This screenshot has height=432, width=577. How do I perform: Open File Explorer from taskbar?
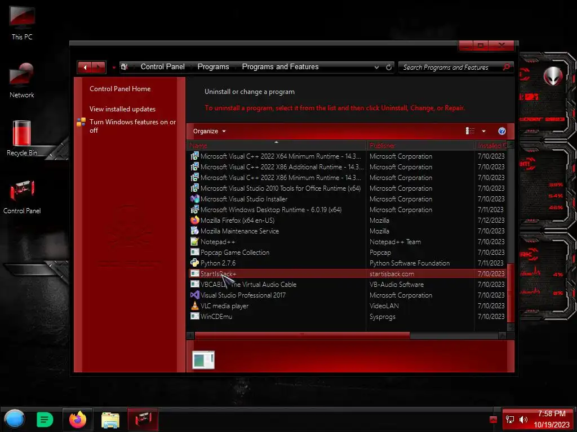pyautogui.click(x=110, y=420)
